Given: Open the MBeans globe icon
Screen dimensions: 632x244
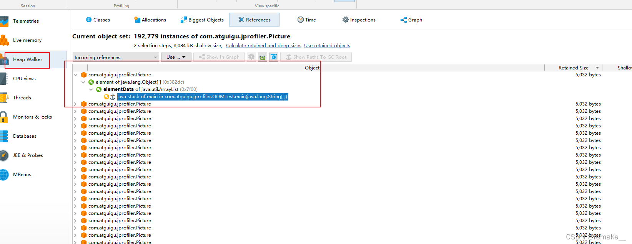Looking at the screenshot, I should coord(4,175).
